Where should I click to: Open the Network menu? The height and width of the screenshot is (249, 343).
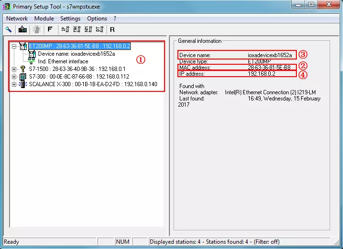click(17, 19)
